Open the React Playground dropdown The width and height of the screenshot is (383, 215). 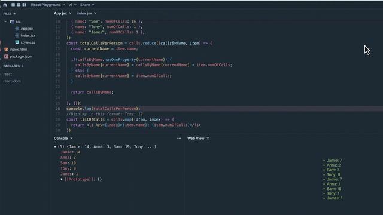[x=48, y=5]
